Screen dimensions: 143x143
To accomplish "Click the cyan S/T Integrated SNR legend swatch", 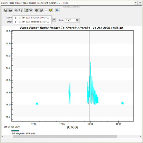I will [15, 131].
